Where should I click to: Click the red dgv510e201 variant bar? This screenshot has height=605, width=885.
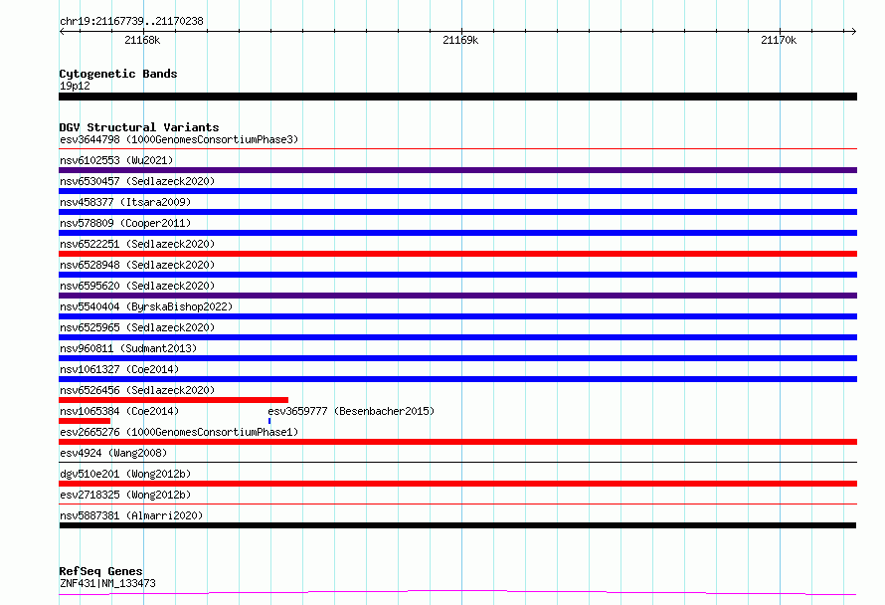(x=457, y=484)
